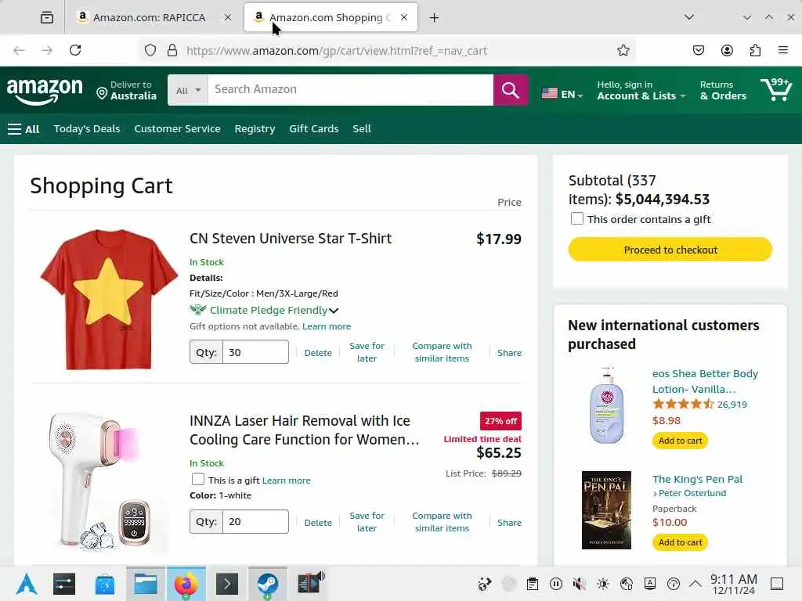The width and height of the screenshot is (802, 601).
Task: Proceed to checkout
Action: click(670, 250)
